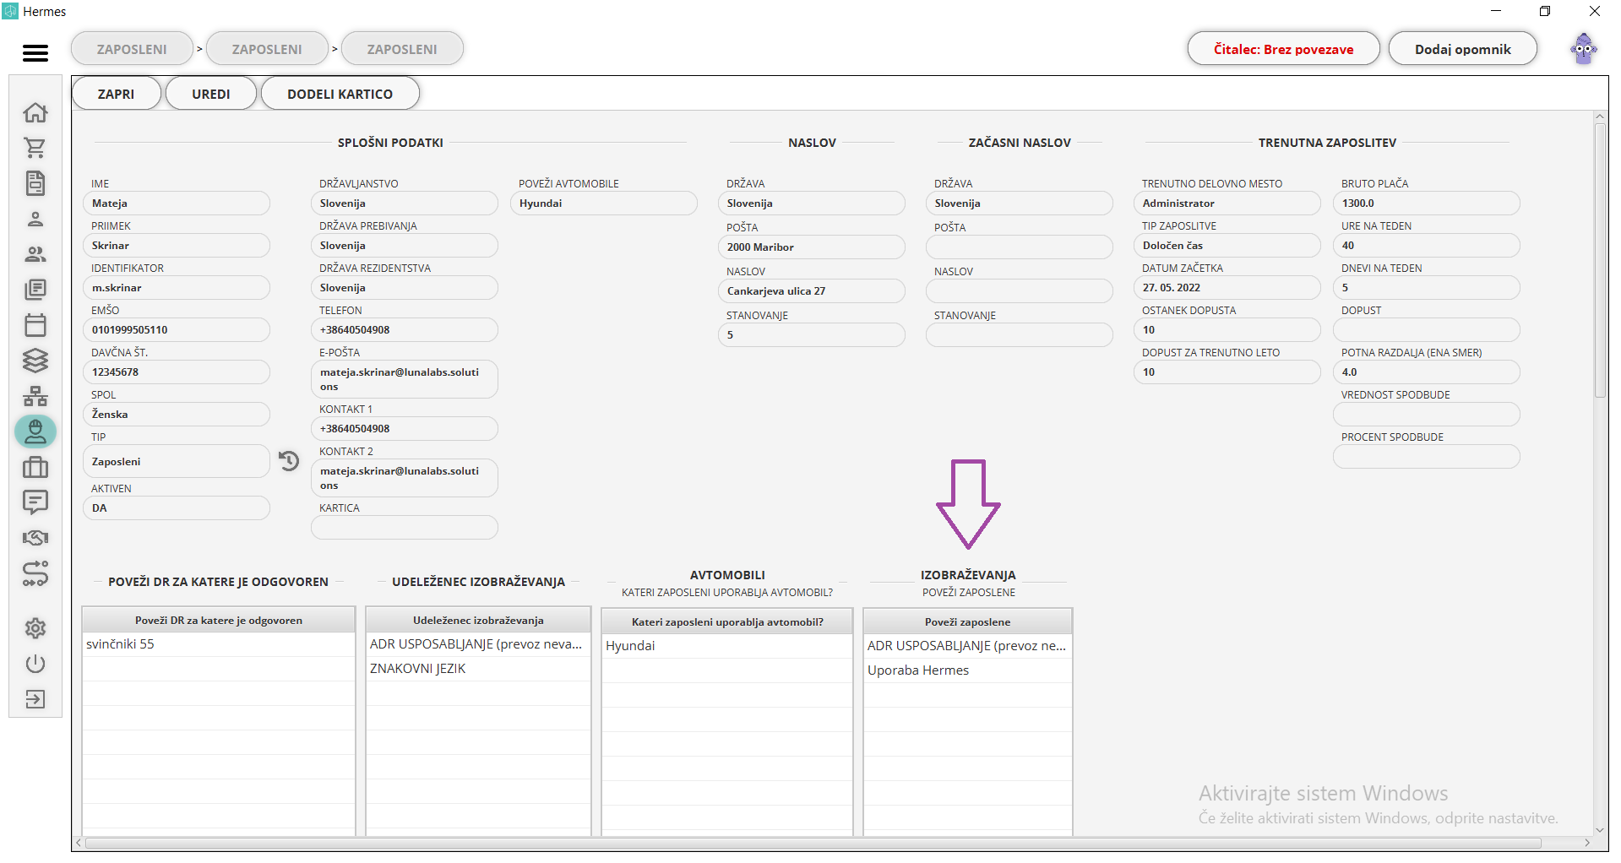The image size is (1621, 863).
Task: Click the ZAPRI button
Action: [117, 94]
